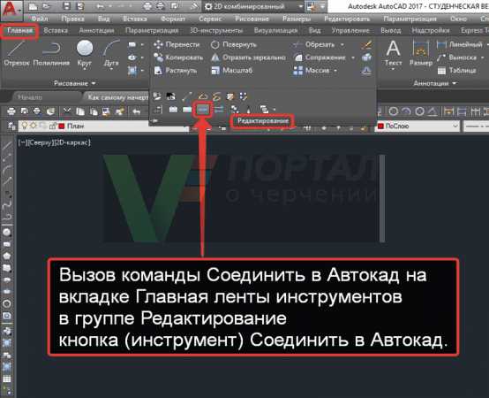Click the Edit Spline icon
Image resolution: width=489 pixels, height=398 pixels.
pos(217,96)
